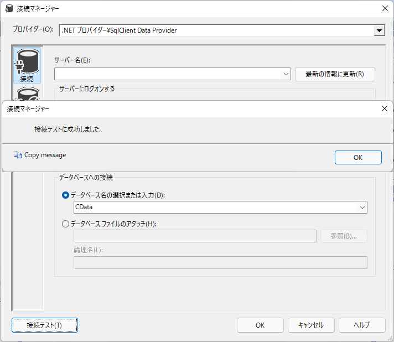Click the database icon in the title bar

tap(9, 8)
